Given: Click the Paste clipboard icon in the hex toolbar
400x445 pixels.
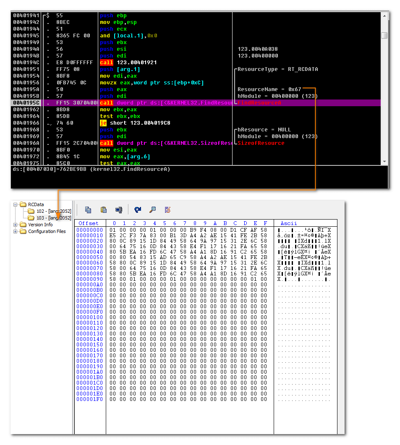Looking at the screenshot, I should (x=104, y=210).
